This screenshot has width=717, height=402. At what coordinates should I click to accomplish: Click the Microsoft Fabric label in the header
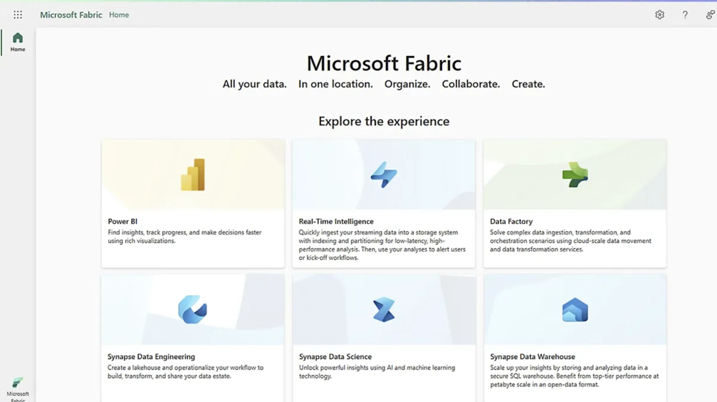tap(71, 15)
